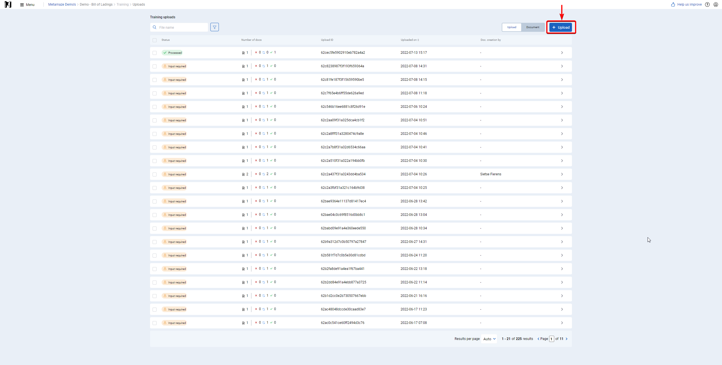Open the Results per page Auto dropdown
The image size is (722, 365).
489,339
